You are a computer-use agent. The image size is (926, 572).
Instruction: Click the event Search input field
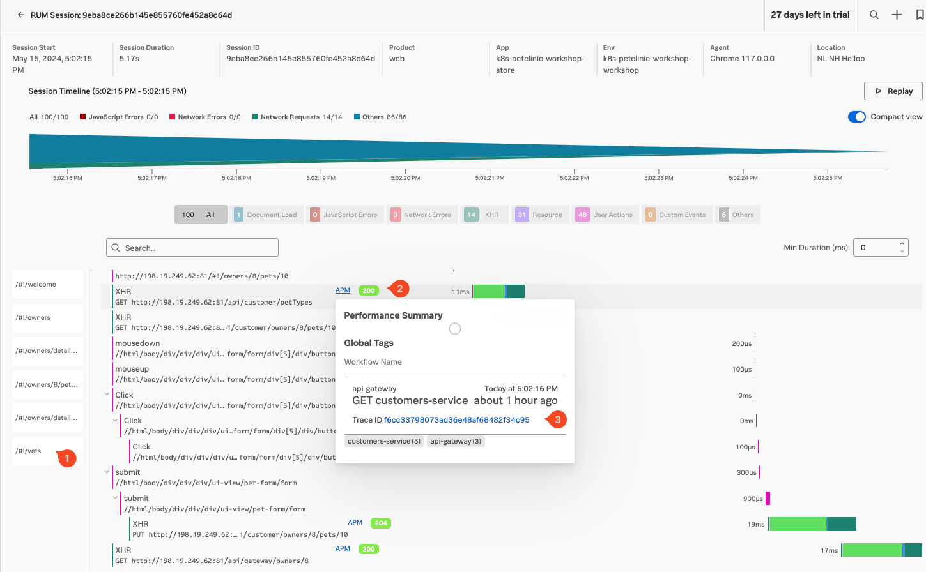pyautogui.click(x=192, y=248)
